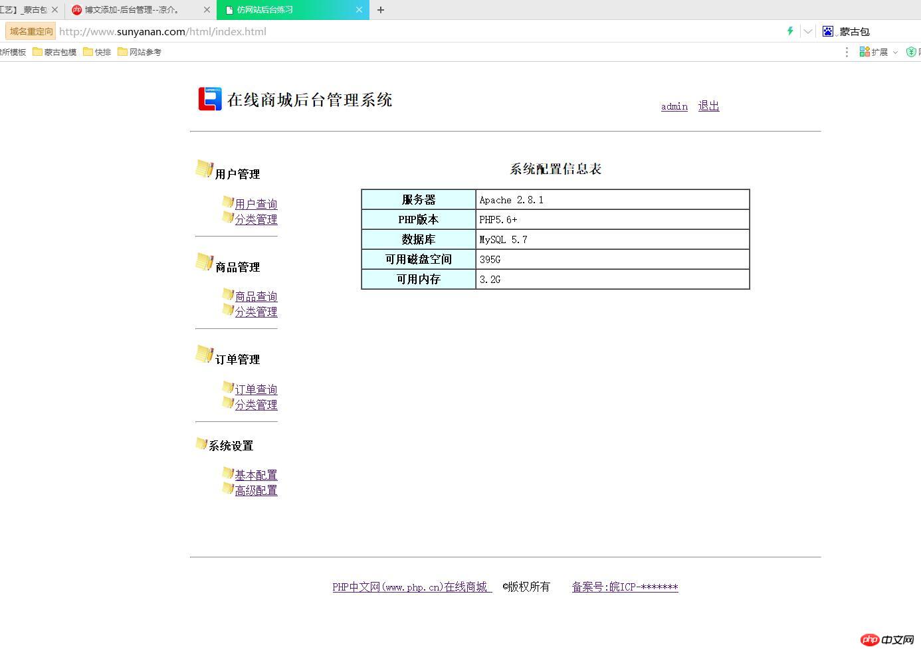921x653 pixels.
Task: Switch to the 仿网站后台练习 tab
Action: pos(293,10)
